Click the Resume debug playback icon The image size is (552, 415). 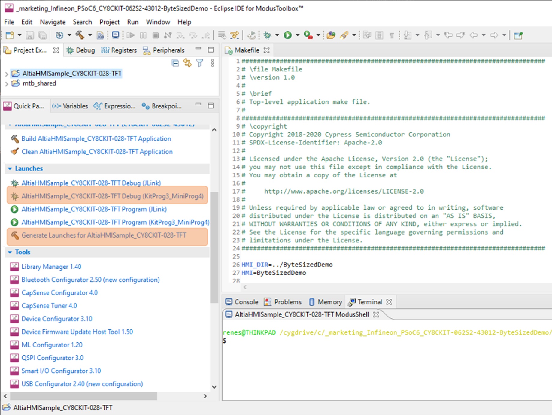(x=131, y=35)
